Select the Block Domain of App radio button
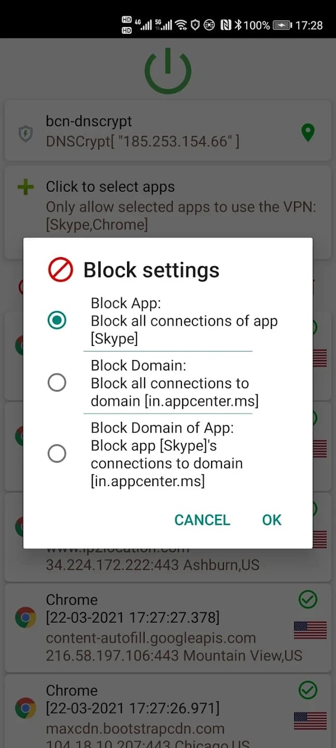Image resolution: width=336 pixels, height=748 pixels. tap(57, 453)
